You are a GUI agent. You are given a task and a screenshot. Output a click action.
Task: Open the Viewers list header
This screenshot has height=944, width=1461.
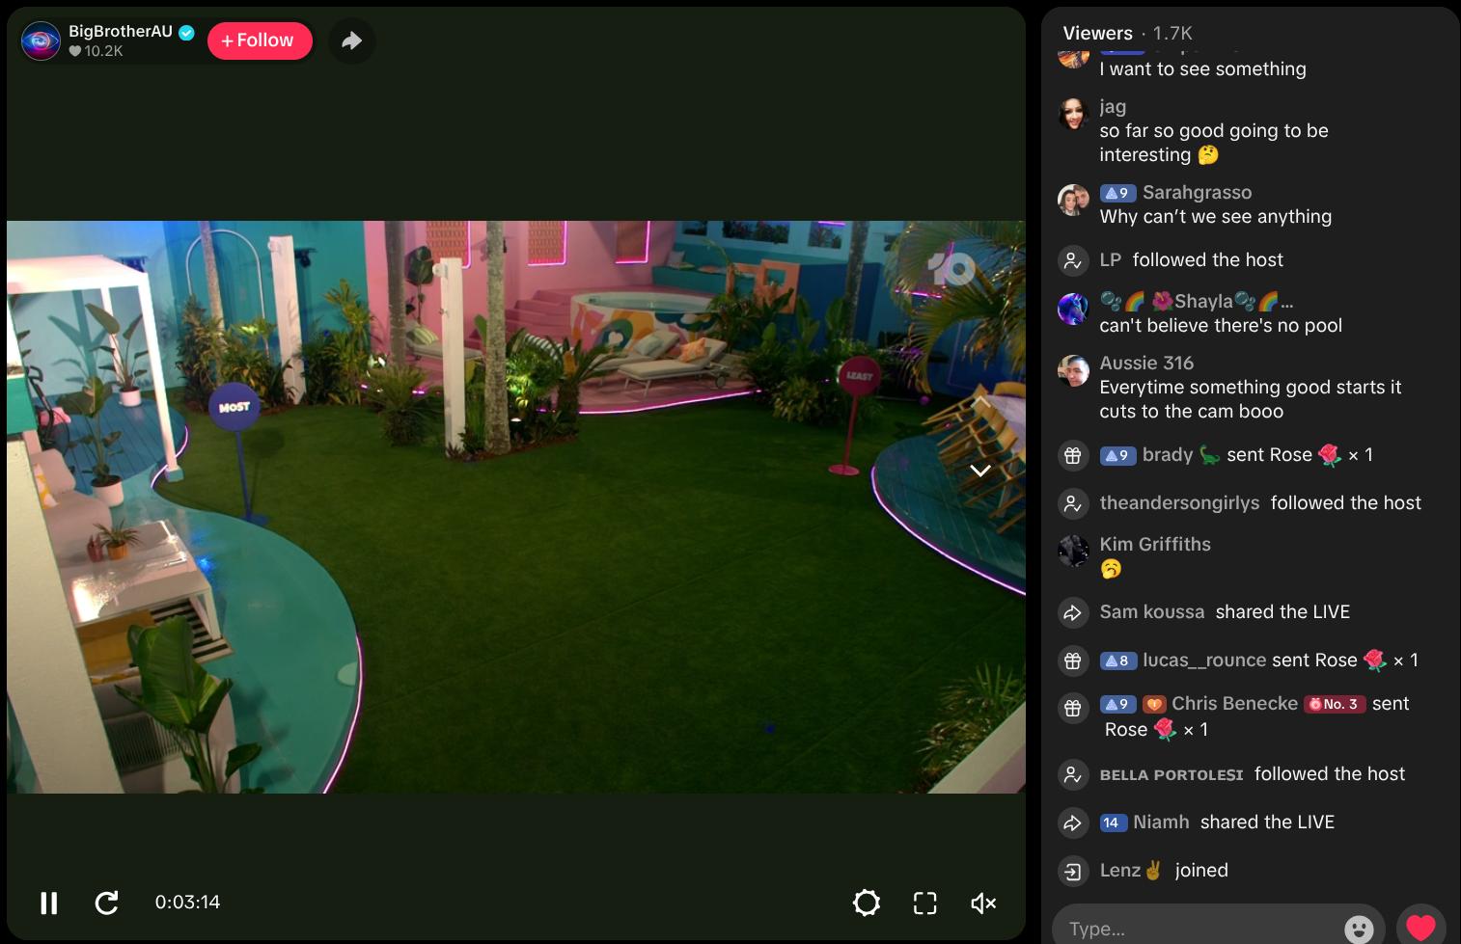tap(1097, 33)
